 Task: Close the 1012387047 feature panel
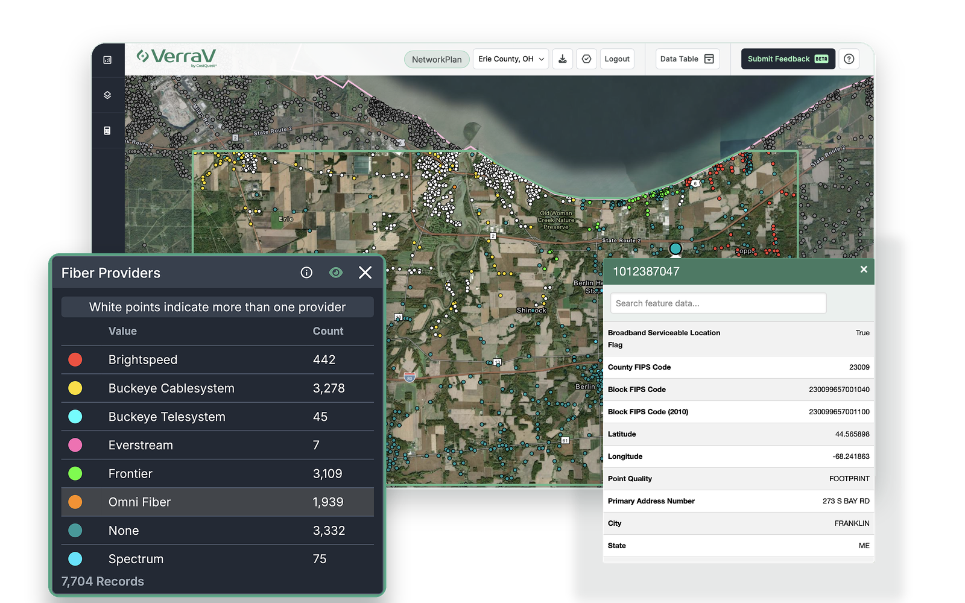pos(864,270)
